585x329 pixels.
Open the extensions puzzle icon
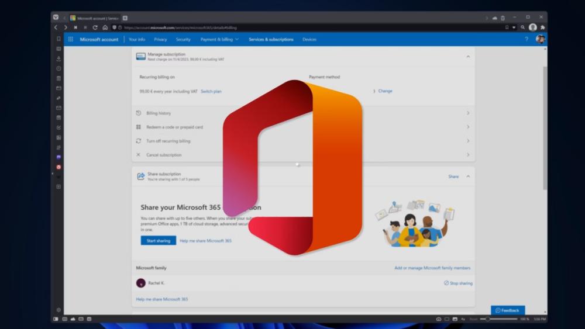pos(542,27)
